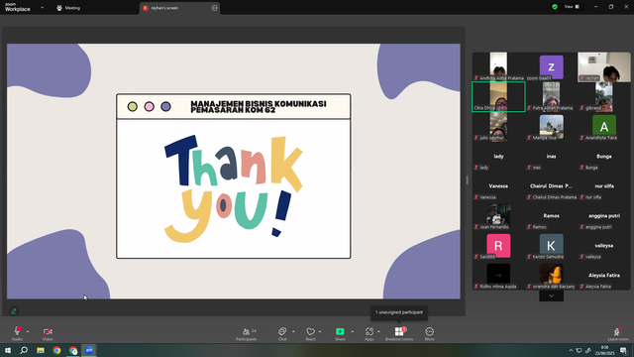Screen dimensions: 634x357
Task: Open the Apps panel
Action: click(370, 334)
